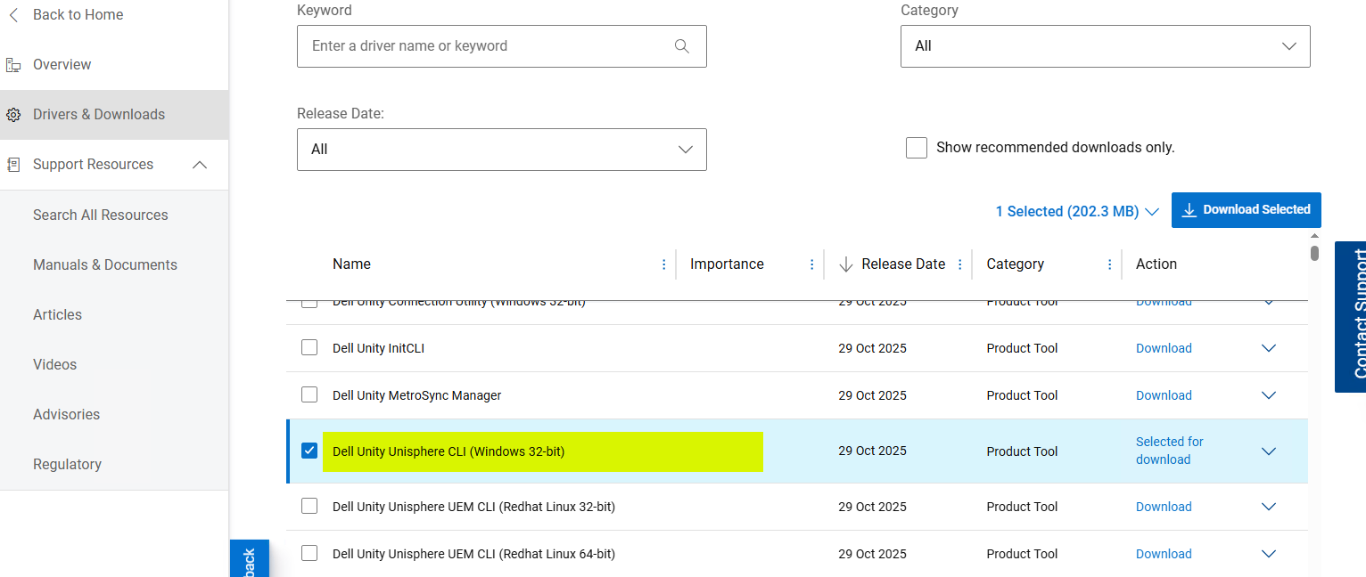The width and height of the screenshot is (1366, 577).
Task: Expand Dell Unity MetroSync Manager row details
Action: [x=1269, y=395]
